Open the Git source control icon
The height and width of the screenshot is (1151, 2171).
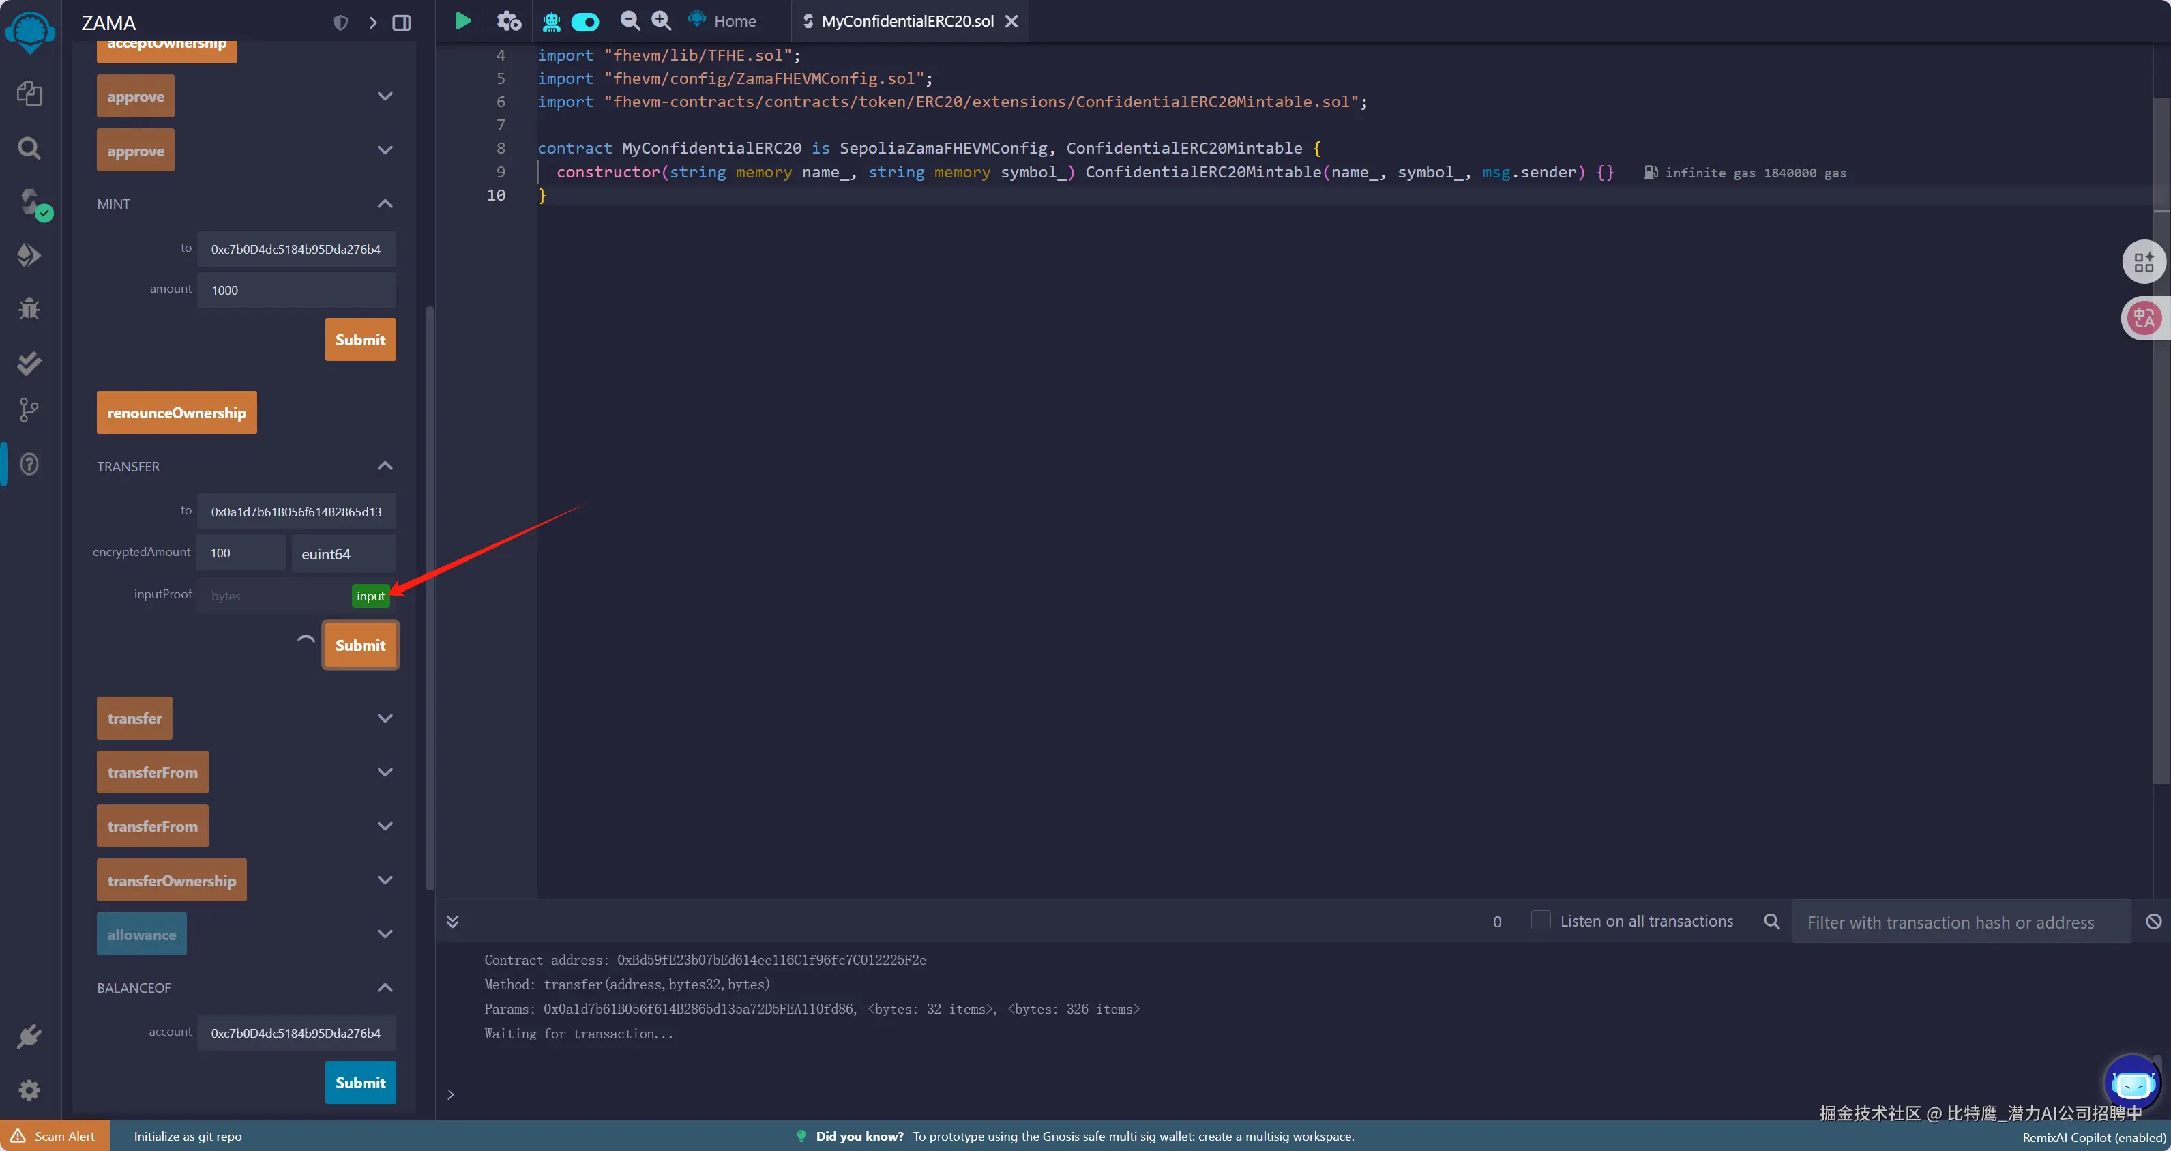click(x=29, y=411)
